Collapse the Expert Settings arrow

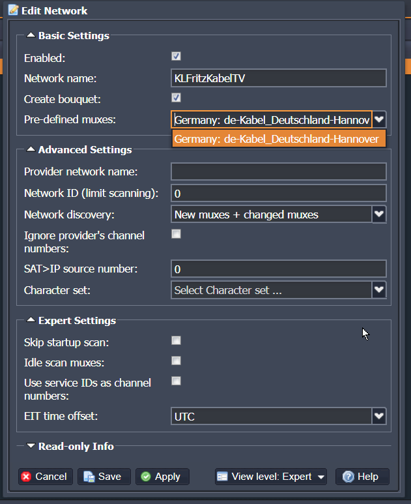click(31, 320)
